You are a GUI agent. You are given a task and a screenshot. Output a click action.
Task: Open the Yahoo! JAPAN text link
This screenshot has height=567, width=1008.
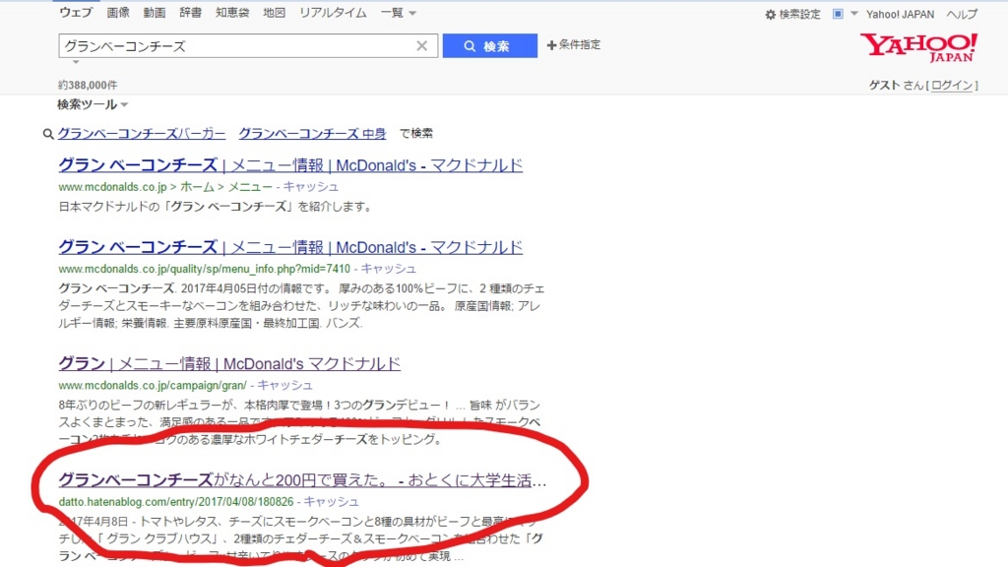coord(900,14)
